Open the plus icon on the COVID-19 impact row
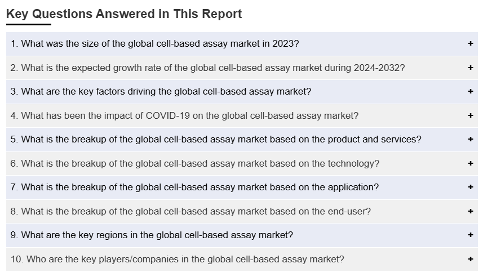This screenshot has height=277, width=483. point(471,115)
